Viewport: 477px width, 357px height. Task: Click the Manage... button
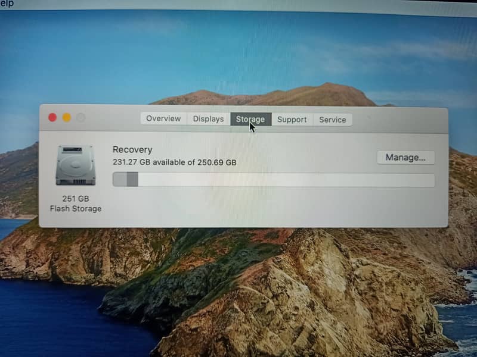(405, 157)
